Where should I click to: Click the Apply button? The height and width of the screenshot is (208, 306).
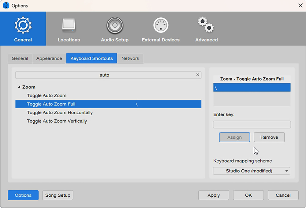click(x=214, y=195)
